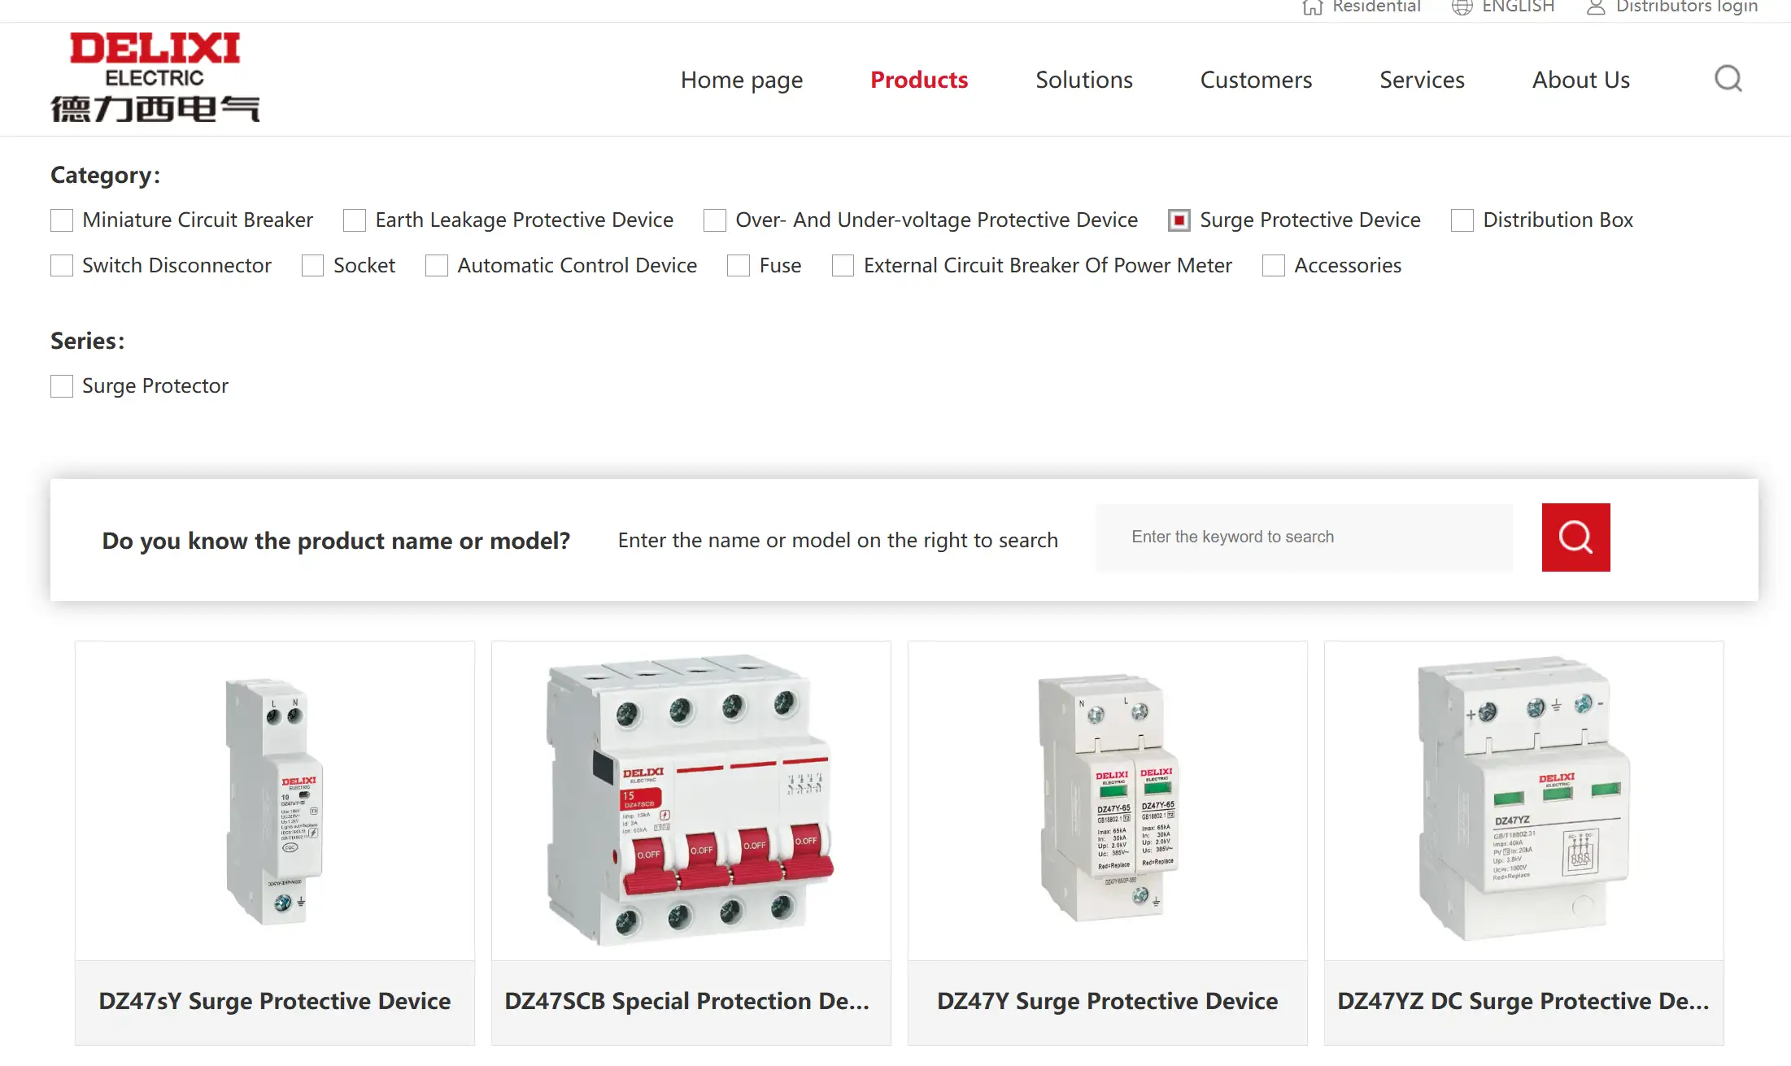Viewport: 1791px width, 1066px height.
Task: Click DZ47YZ DC Surge Protective De... title
Action: click(1523, 1001)
